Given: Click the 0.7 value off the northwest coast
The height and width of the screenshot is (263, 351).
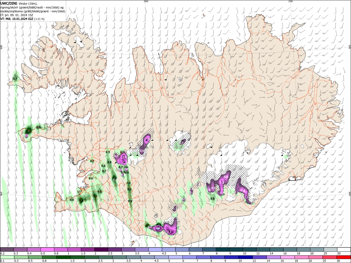Looking at the screenshot, I should (15, 79).
